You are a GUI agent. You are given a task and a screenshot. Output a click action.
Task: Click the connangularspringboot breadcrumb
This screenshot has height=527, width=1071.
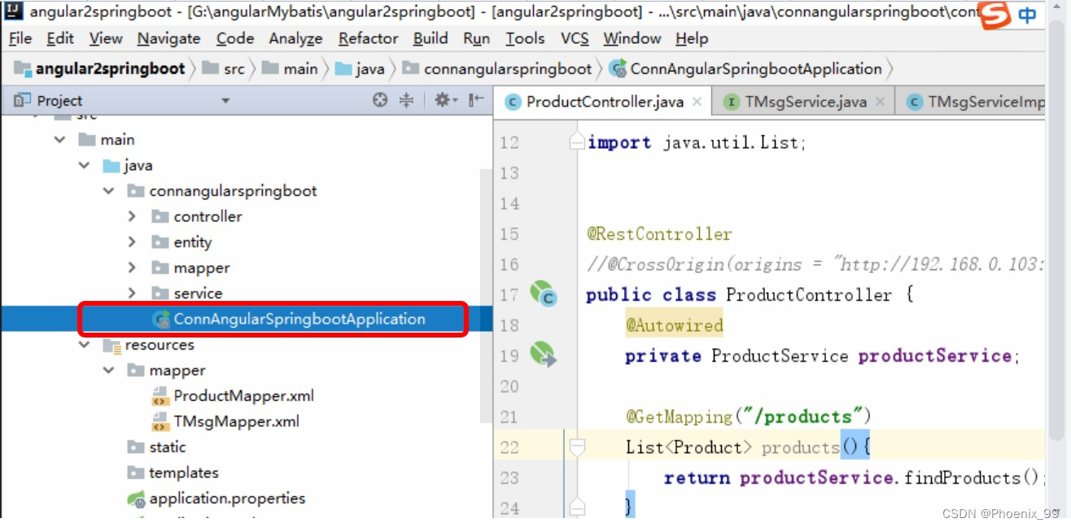click(497, 69)
